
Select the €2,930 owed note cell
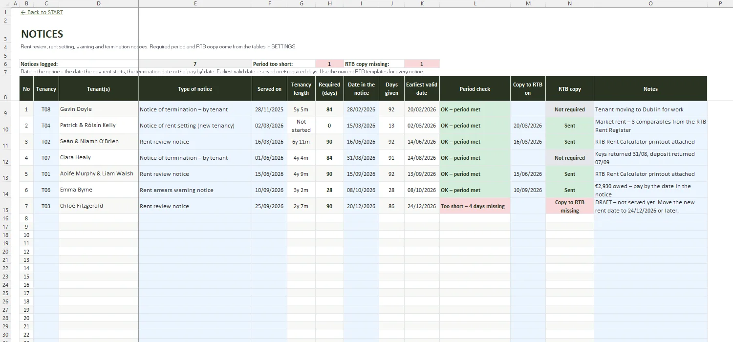(x=650, y=190)
